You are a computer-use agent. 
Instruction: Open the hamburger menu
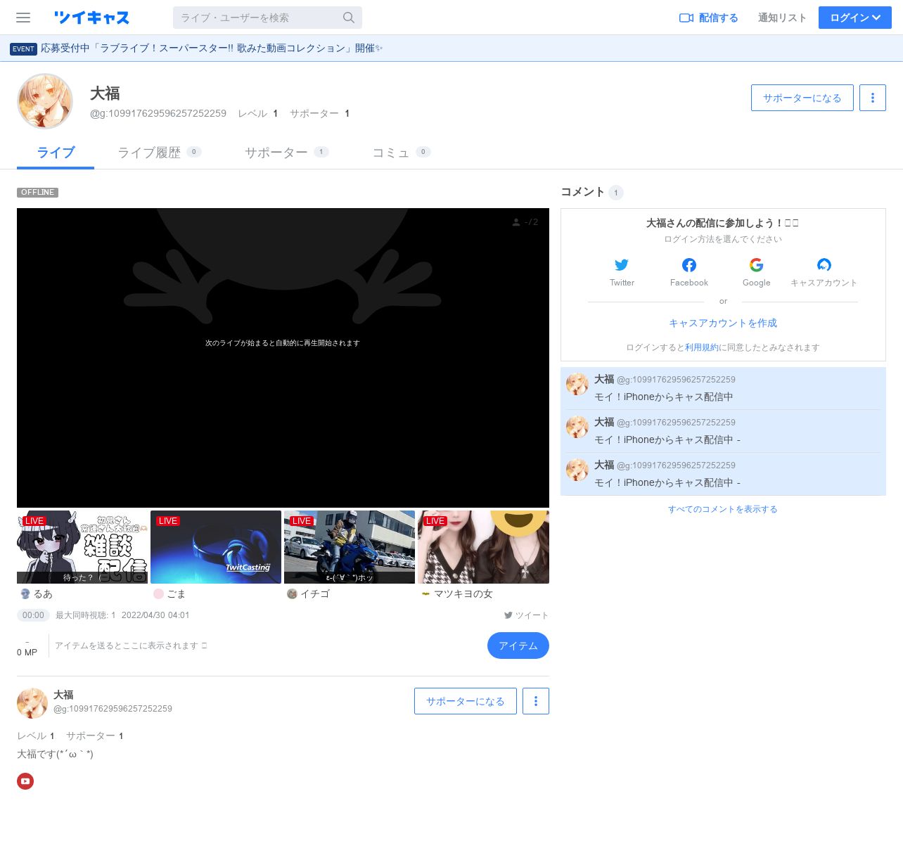coord(23,18)
